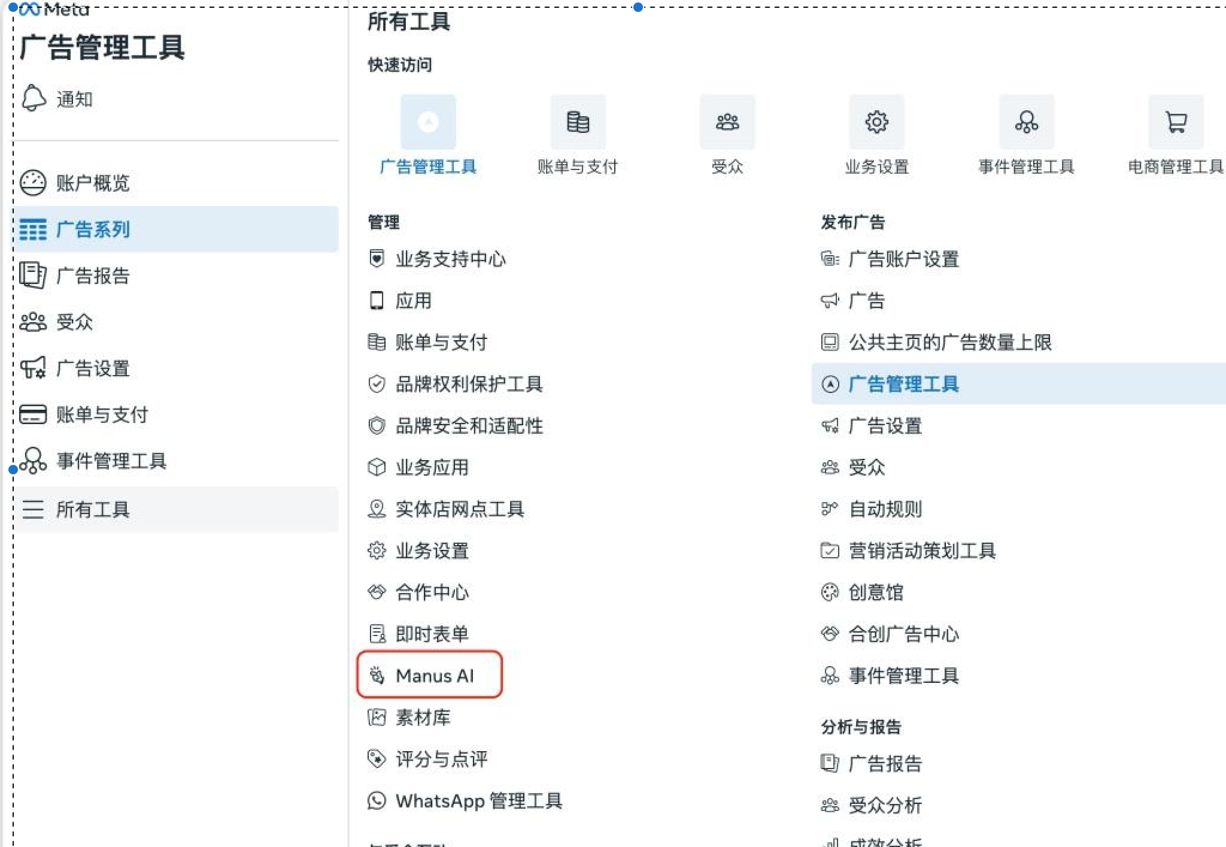The image size is (1226, 847).
Task: Select 广告管理工具 quick access icon
Action: point(427,122)
